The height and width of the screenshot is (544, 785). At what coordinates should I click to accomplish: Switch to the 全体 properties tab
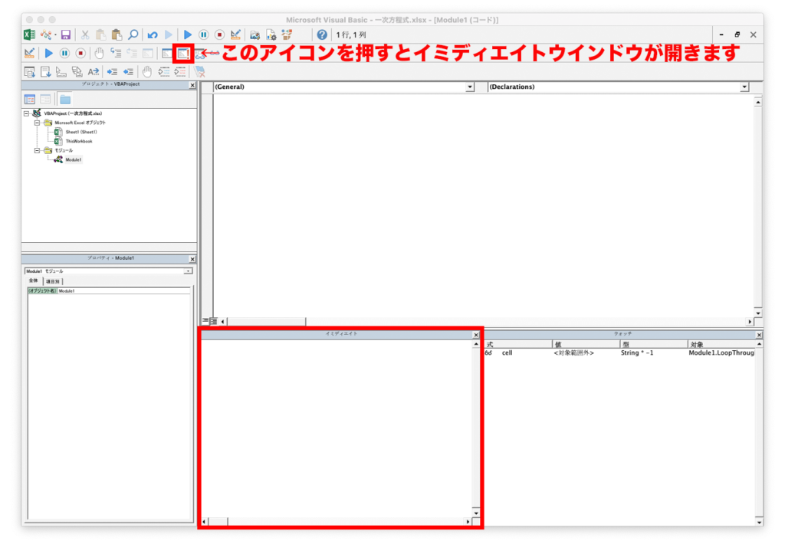[x=32, y=280]
